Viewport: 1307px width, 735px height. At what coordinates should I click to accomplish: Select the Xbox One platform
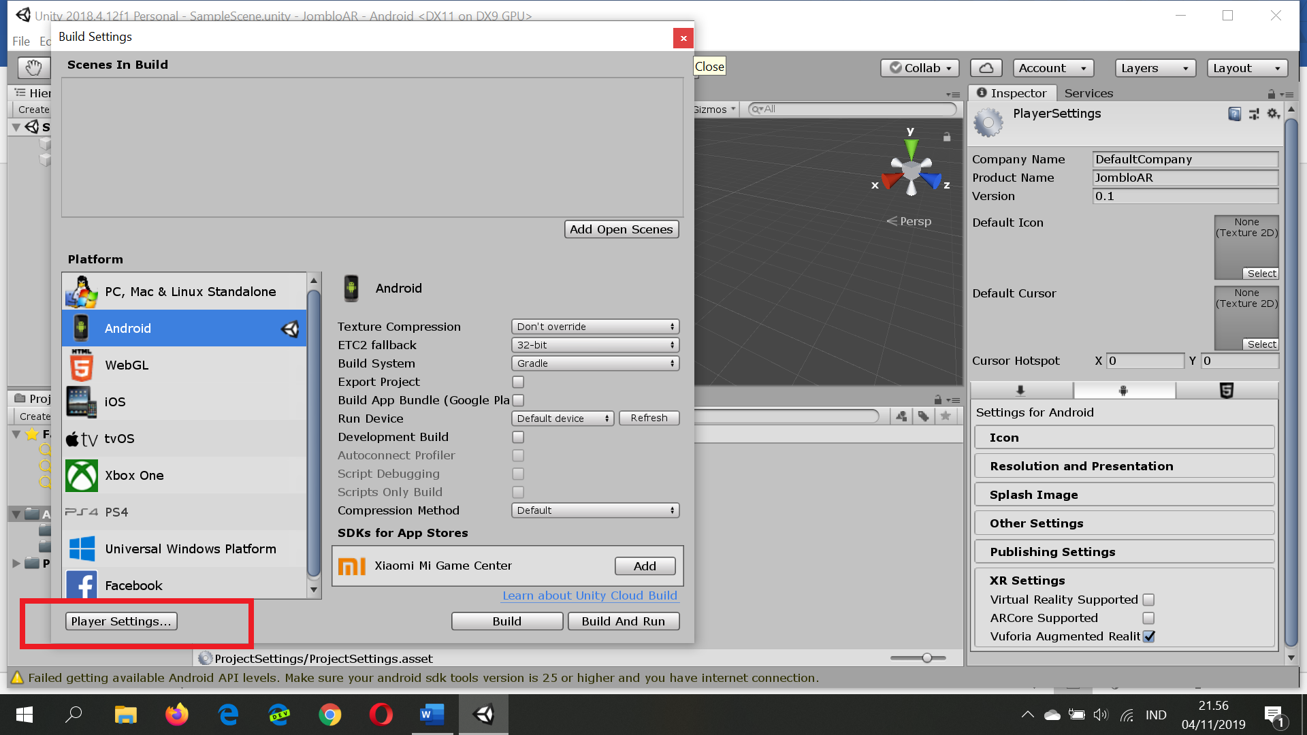pyautogui.click(x=184, y=475)
